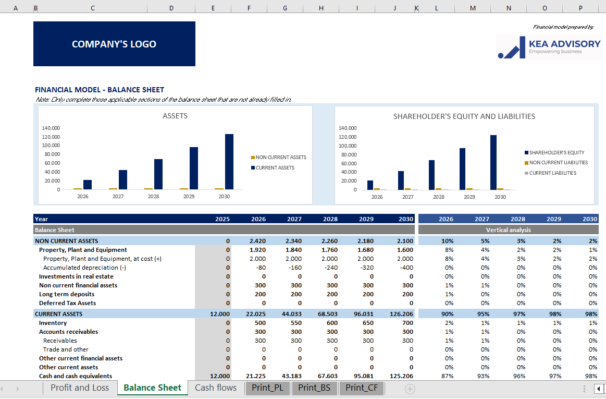Click the Balance Sheet tab
The width and height of the screenshot is (606, 399).
click(x=153, y=388)
